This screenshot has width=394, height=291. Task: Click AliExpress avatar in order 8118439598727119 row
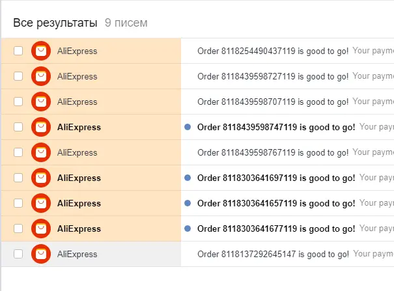(x=41, y=76)
